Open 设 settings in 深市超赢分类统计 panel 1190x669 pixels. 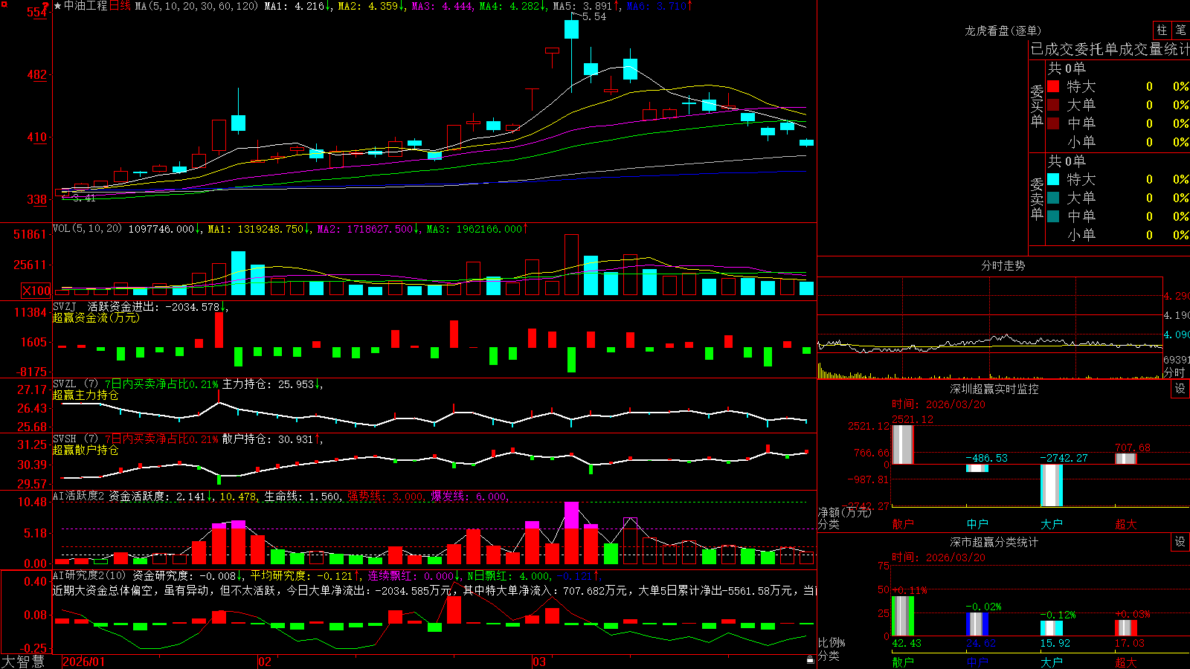click(x=1180, y=542)
